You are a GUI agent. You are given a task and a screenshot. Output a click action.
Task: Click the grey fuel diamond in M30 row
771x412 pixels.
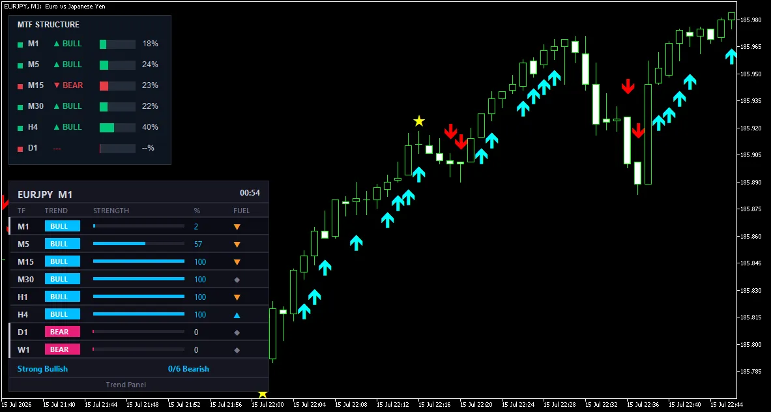237,280
